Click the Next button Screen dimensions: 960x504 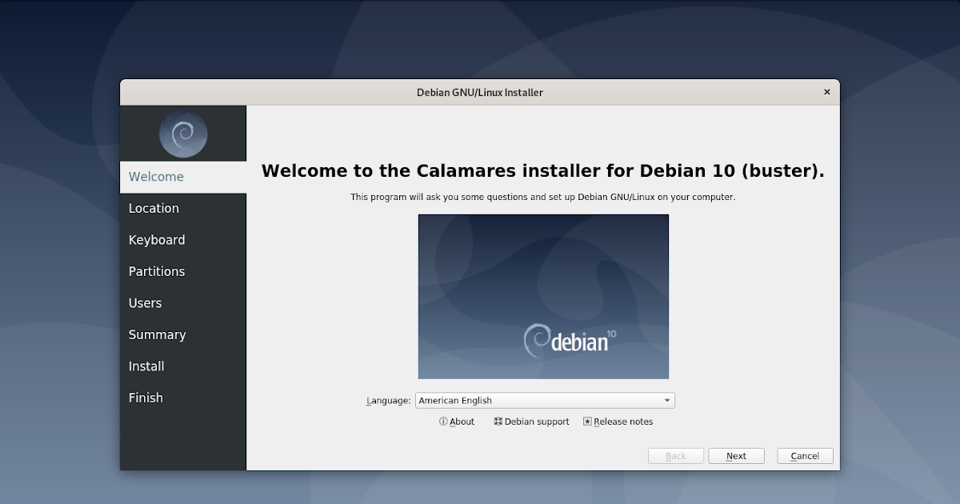click(736, 455)
